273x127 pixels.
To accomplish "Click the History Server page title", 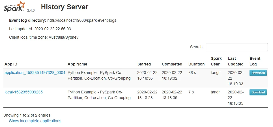I will click(65, 7).
